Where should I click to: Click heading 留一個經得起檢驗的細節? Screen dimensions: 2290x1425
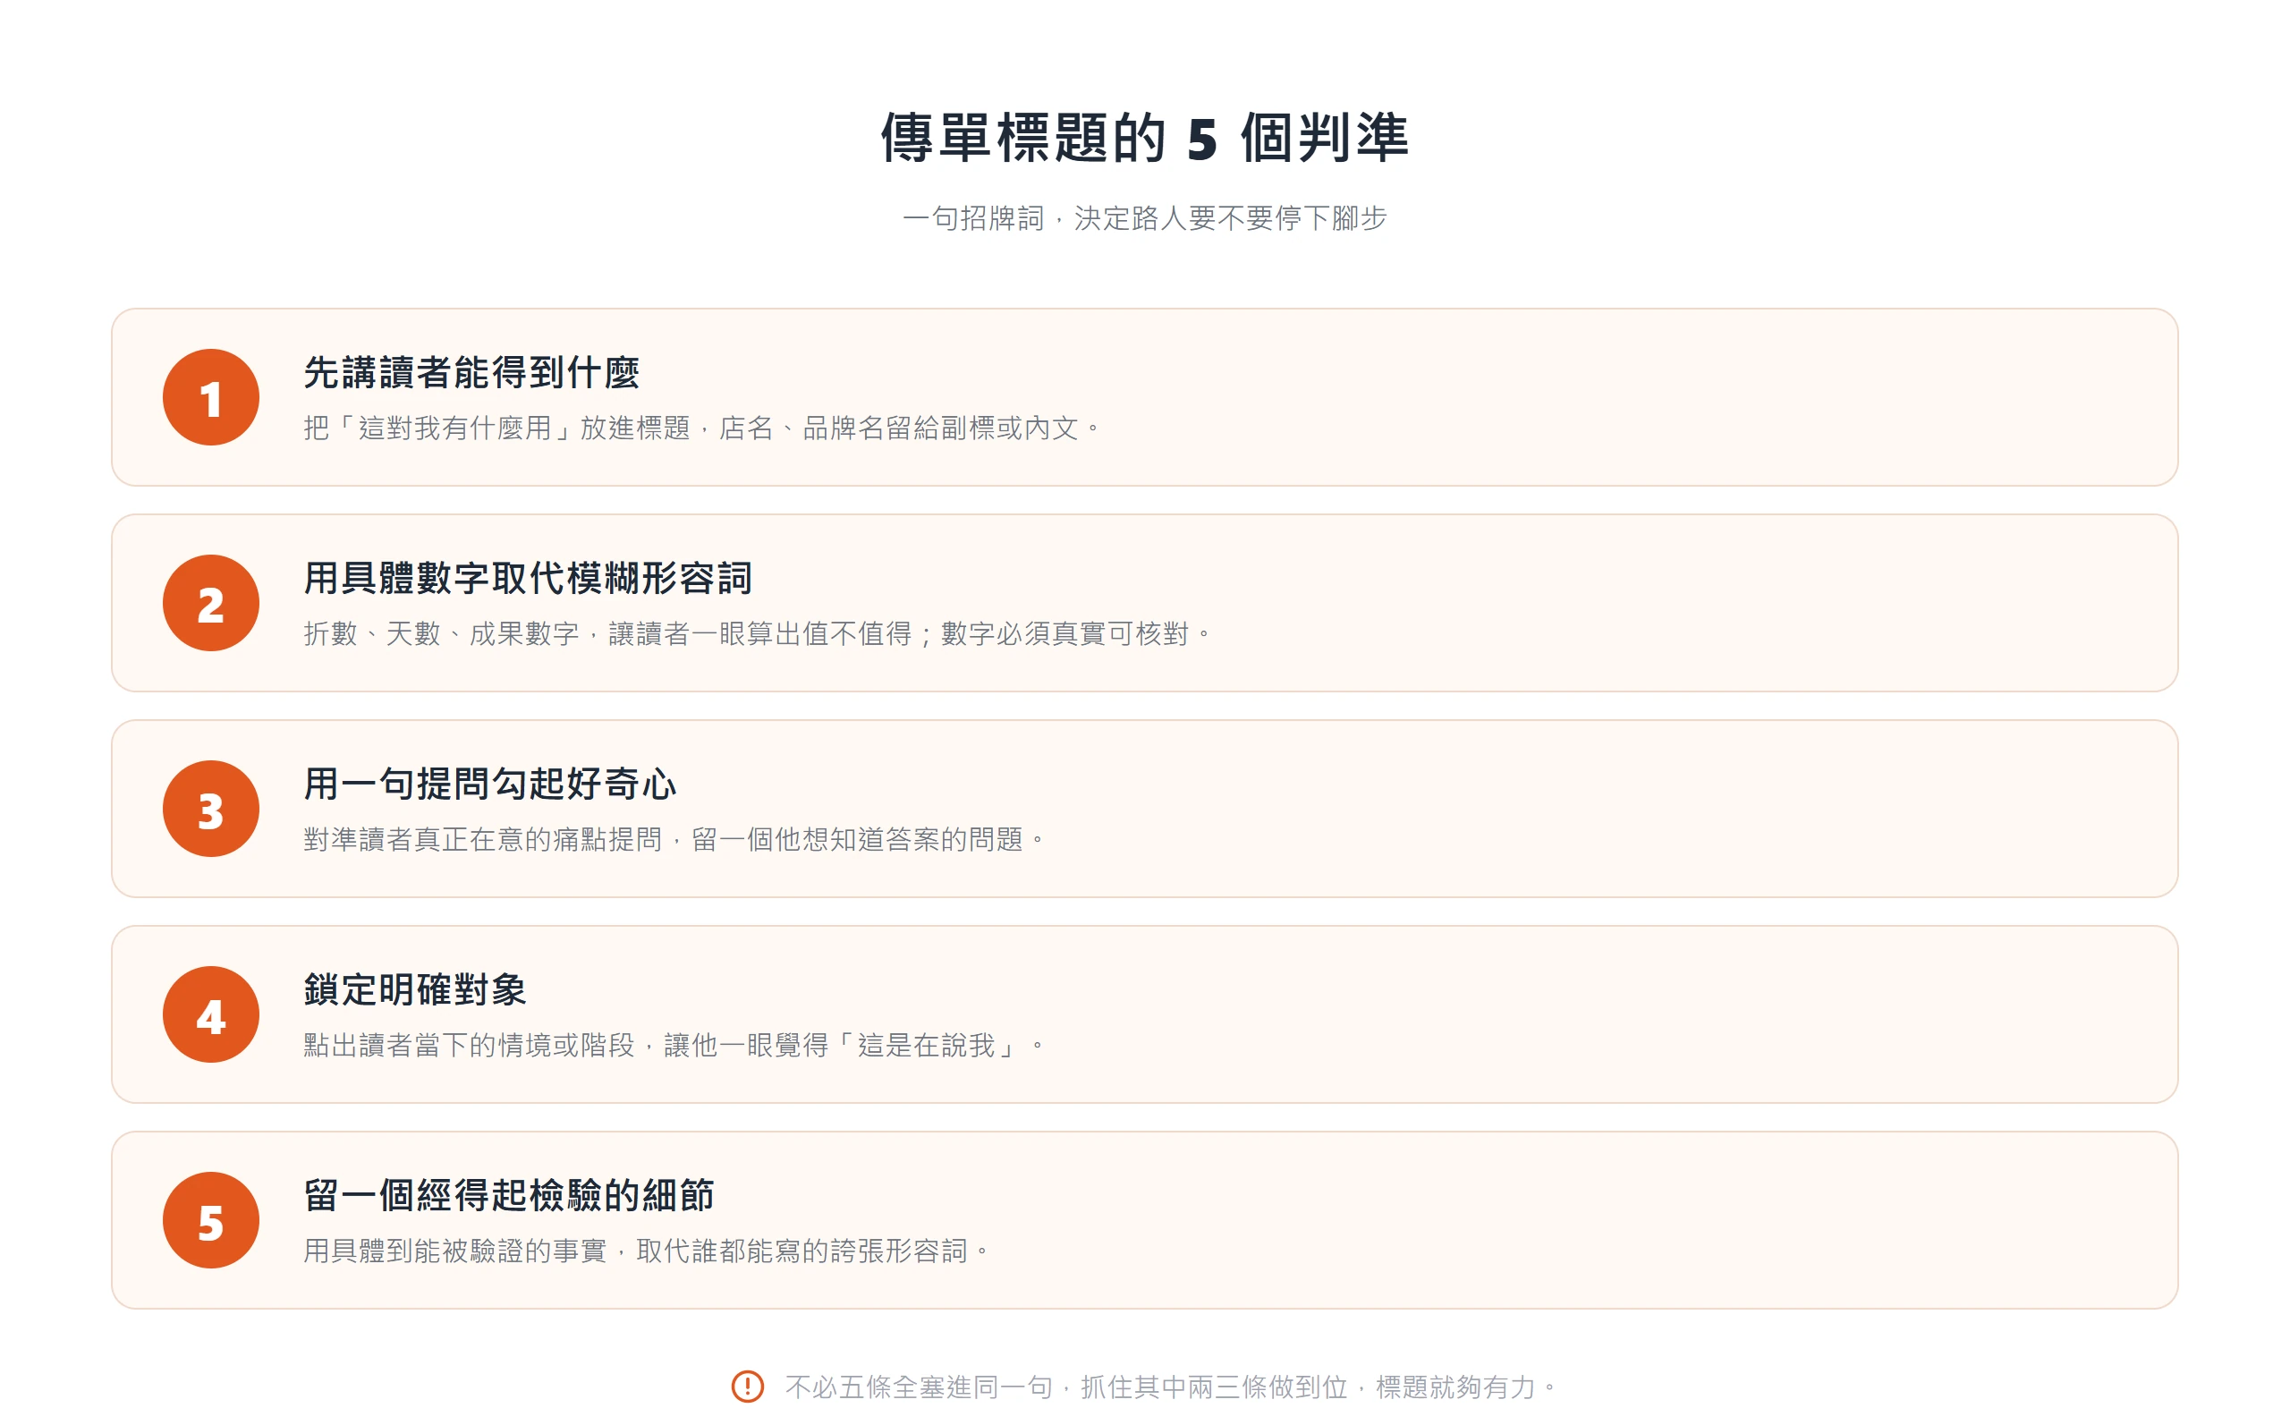click(x=509, y=1195)
